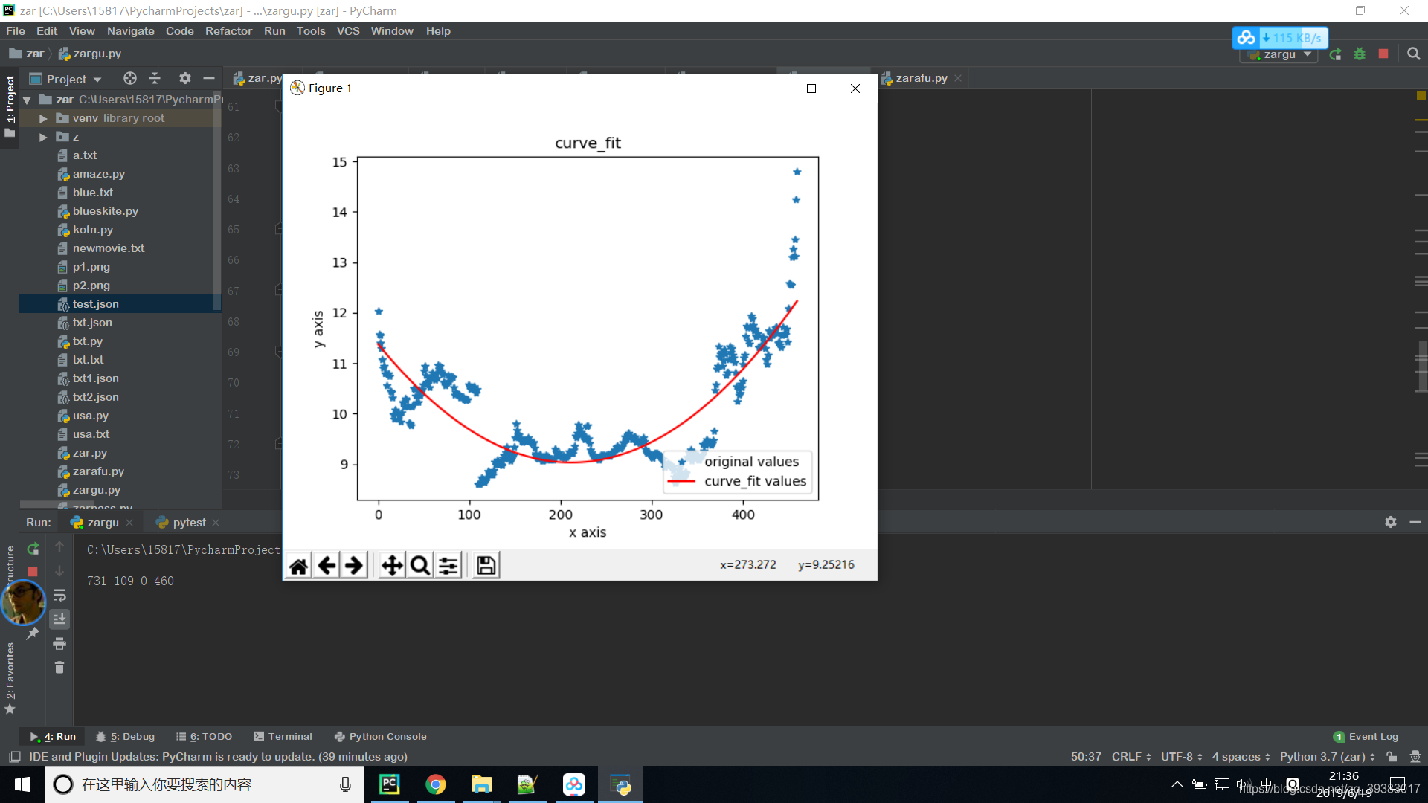Viewport: 1428px width, 803px height.
Task: Open the Configure subplots tool
Action: (448, 566)
